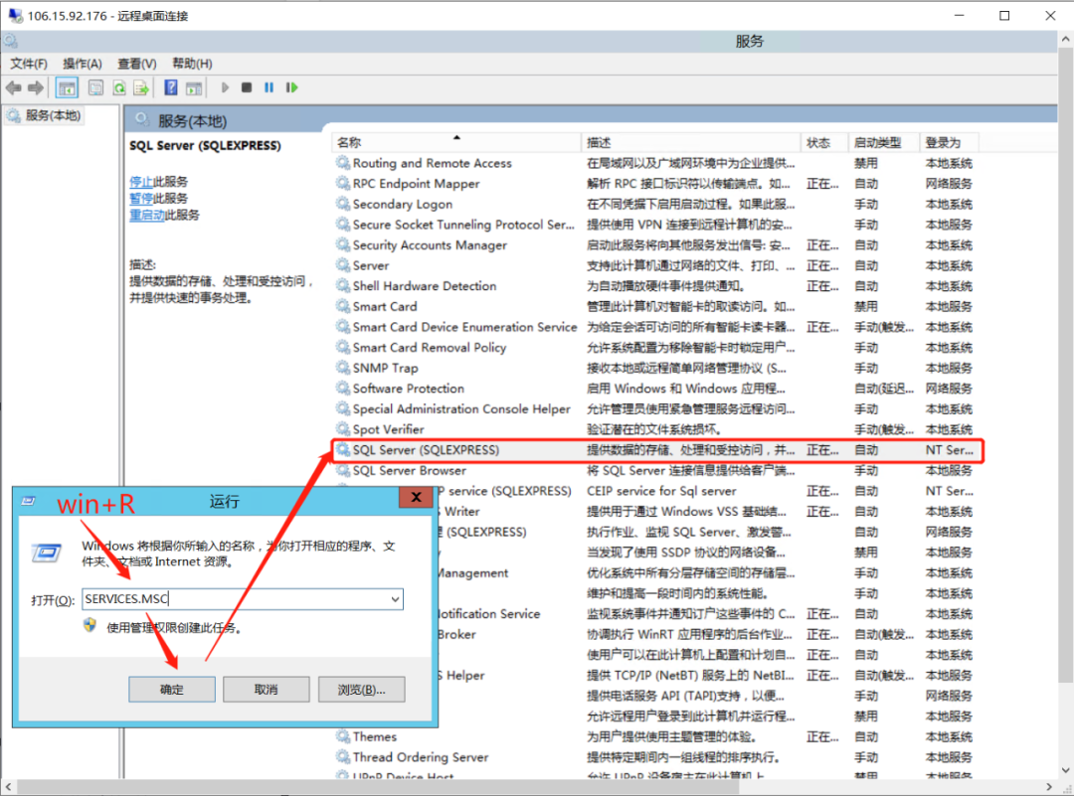The image size is (1074, 796).
Task: Click the Stop Service square icon
Action: click(247, 87)
